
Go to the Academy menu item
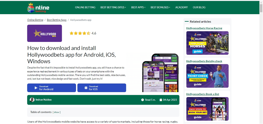click(x=181, y=7)
